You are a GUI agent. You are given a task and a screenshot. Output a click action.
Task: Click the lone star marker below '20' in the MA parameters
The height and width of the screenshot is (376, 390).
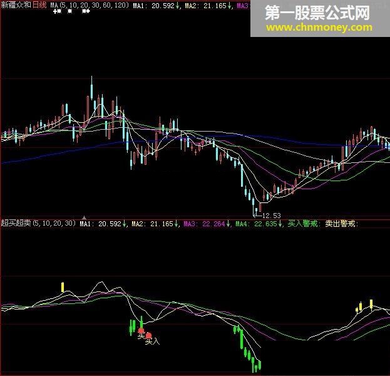[70, 11]
